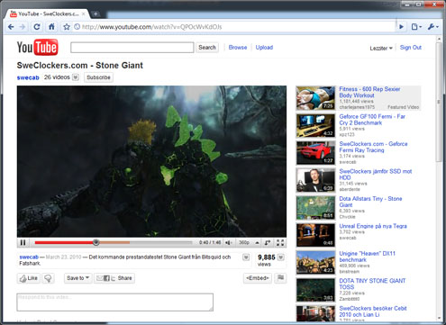The width and height of the screenshot is (446, 325).
Task: Click the Go arrow beside address bar
Action: coord(401,27)
